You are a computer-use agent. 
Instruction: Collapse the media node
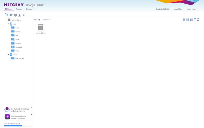[8, 55]
